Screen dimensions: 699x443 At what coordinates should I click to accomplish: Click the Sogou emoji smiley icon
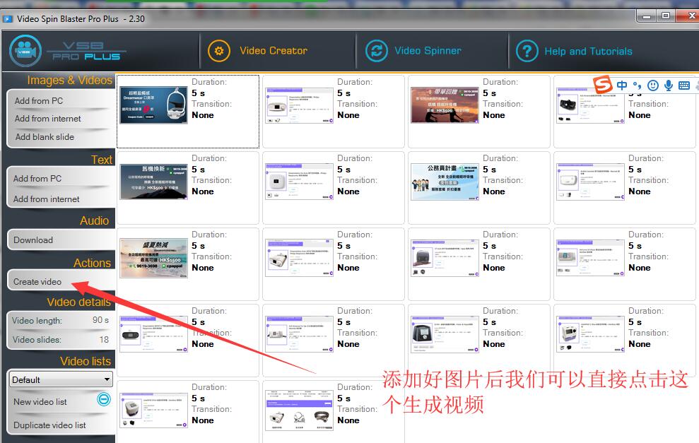click(652, 85)
